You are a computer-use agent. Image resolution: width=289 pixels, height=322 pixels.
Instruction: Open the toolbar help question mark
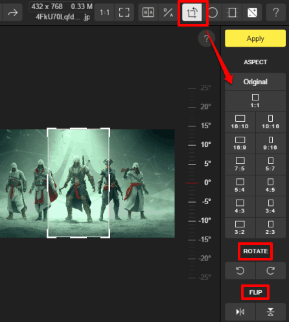tap(276, 12)
